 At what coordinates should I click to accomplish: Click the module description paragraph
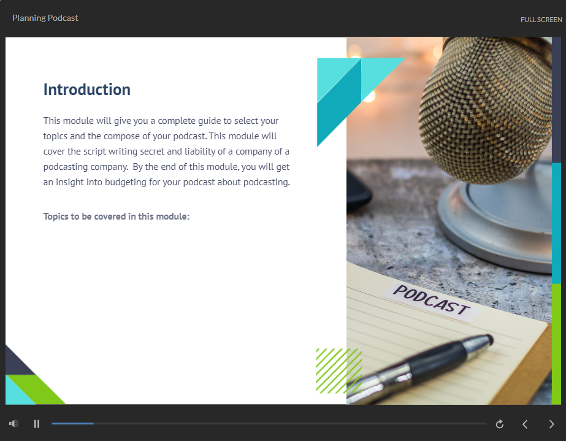point(166,151)
